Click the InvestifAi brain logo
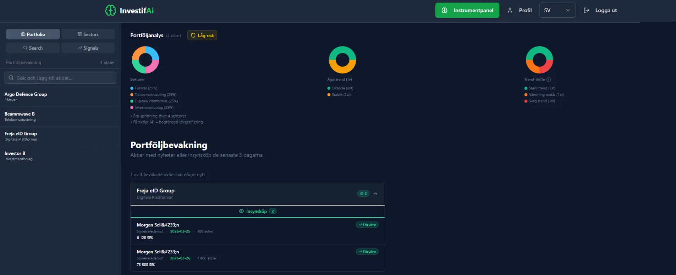676x275 pixels. click(111, 10)
